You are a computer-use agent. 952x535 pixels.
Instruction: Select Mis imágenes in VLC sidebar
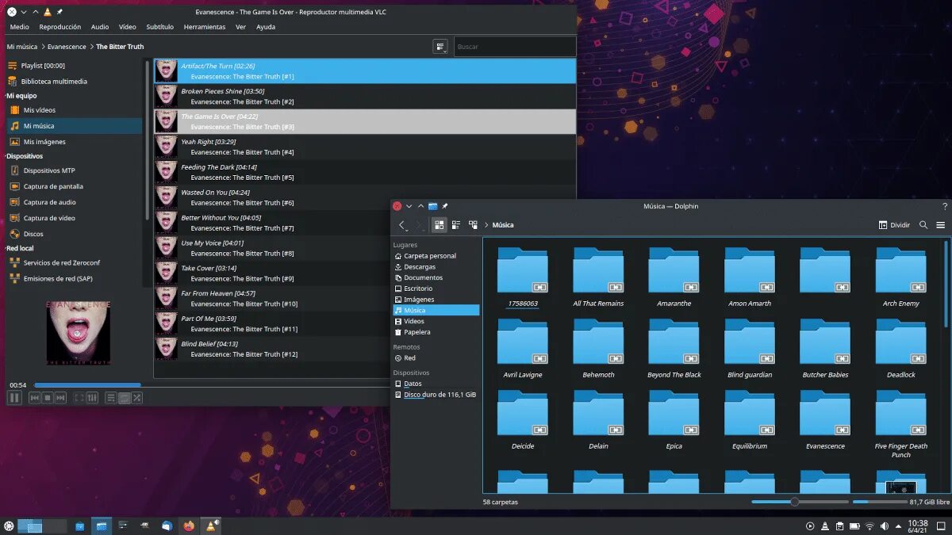(x=74, y=142)
